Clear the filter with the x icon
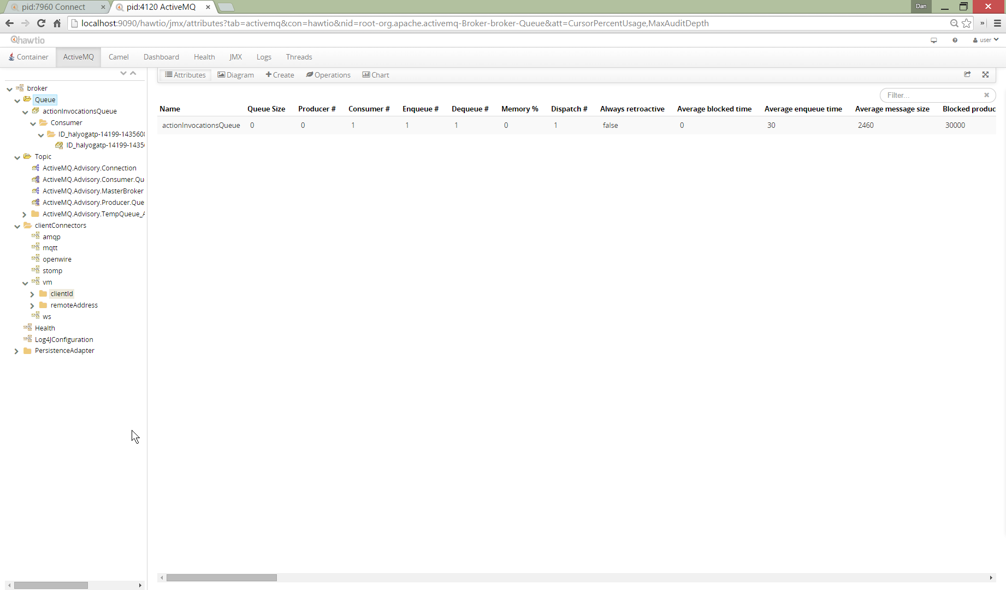The width and height of the screenshot is (1006, 590). point(986,95)
